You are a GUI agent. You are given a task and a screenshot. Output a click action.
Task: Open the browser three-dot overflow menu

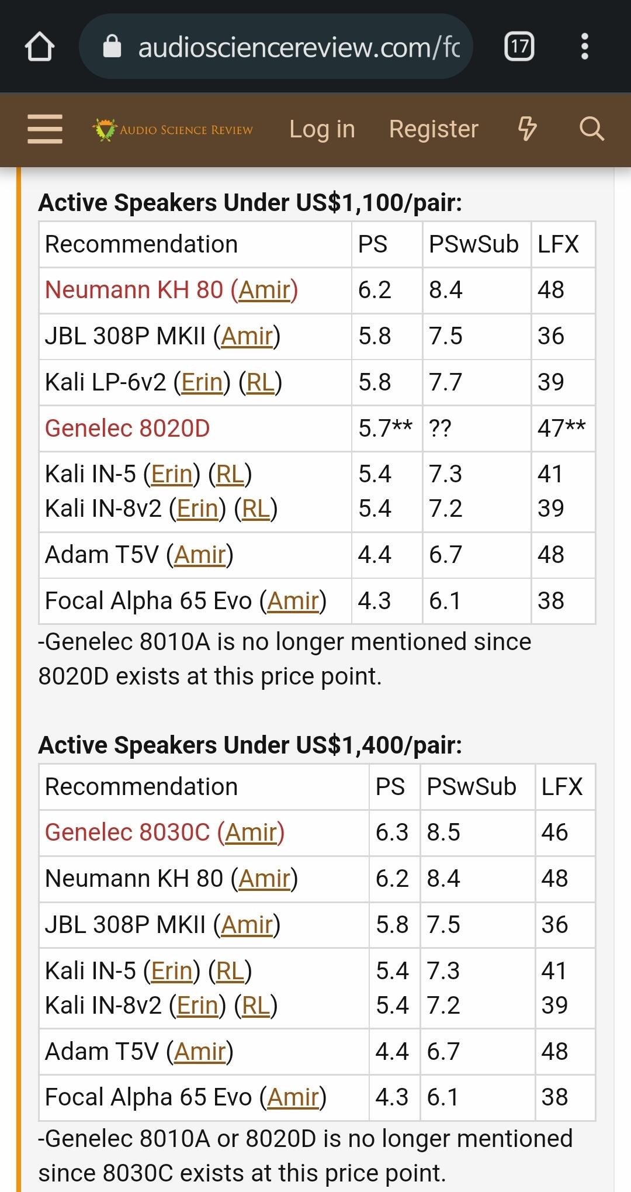(584, 47)
